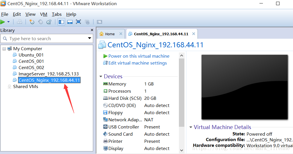Viewport: 293px width, 154px height.
Task: Select the CentOS_001 virtual machine
Action: coord(31,61)
